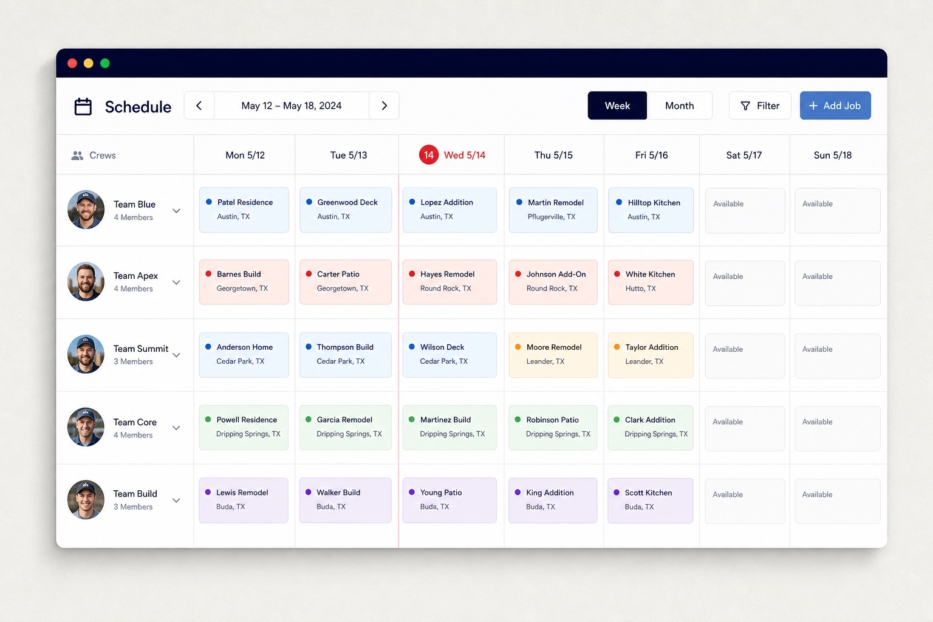Open the Thompson Build job card
Viewport: 933px width, 622px height.
pos(346,355)
